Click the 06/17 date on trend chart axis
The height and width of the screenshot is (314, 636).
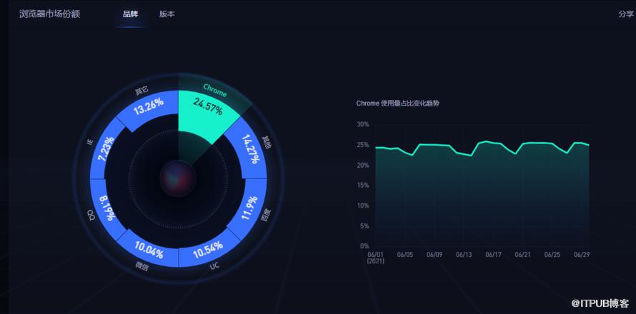coord(493,255)
